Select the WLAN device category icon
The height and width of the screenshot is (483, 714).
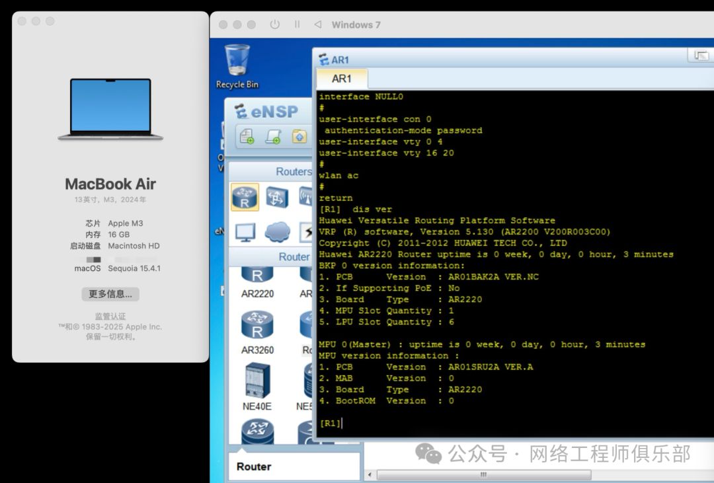(x=305, y=197)
